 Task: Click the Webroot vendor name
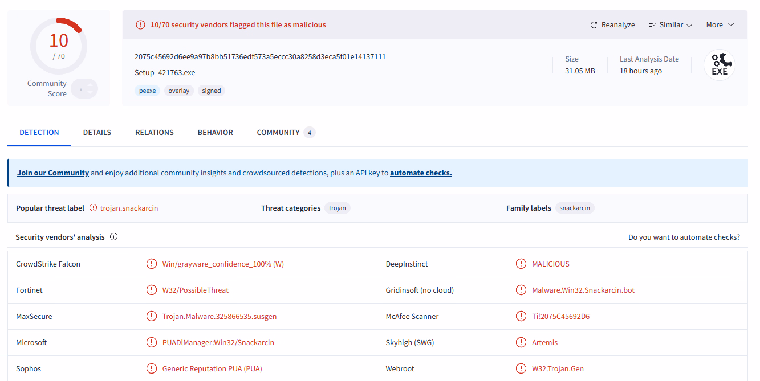tap(400, 368)
